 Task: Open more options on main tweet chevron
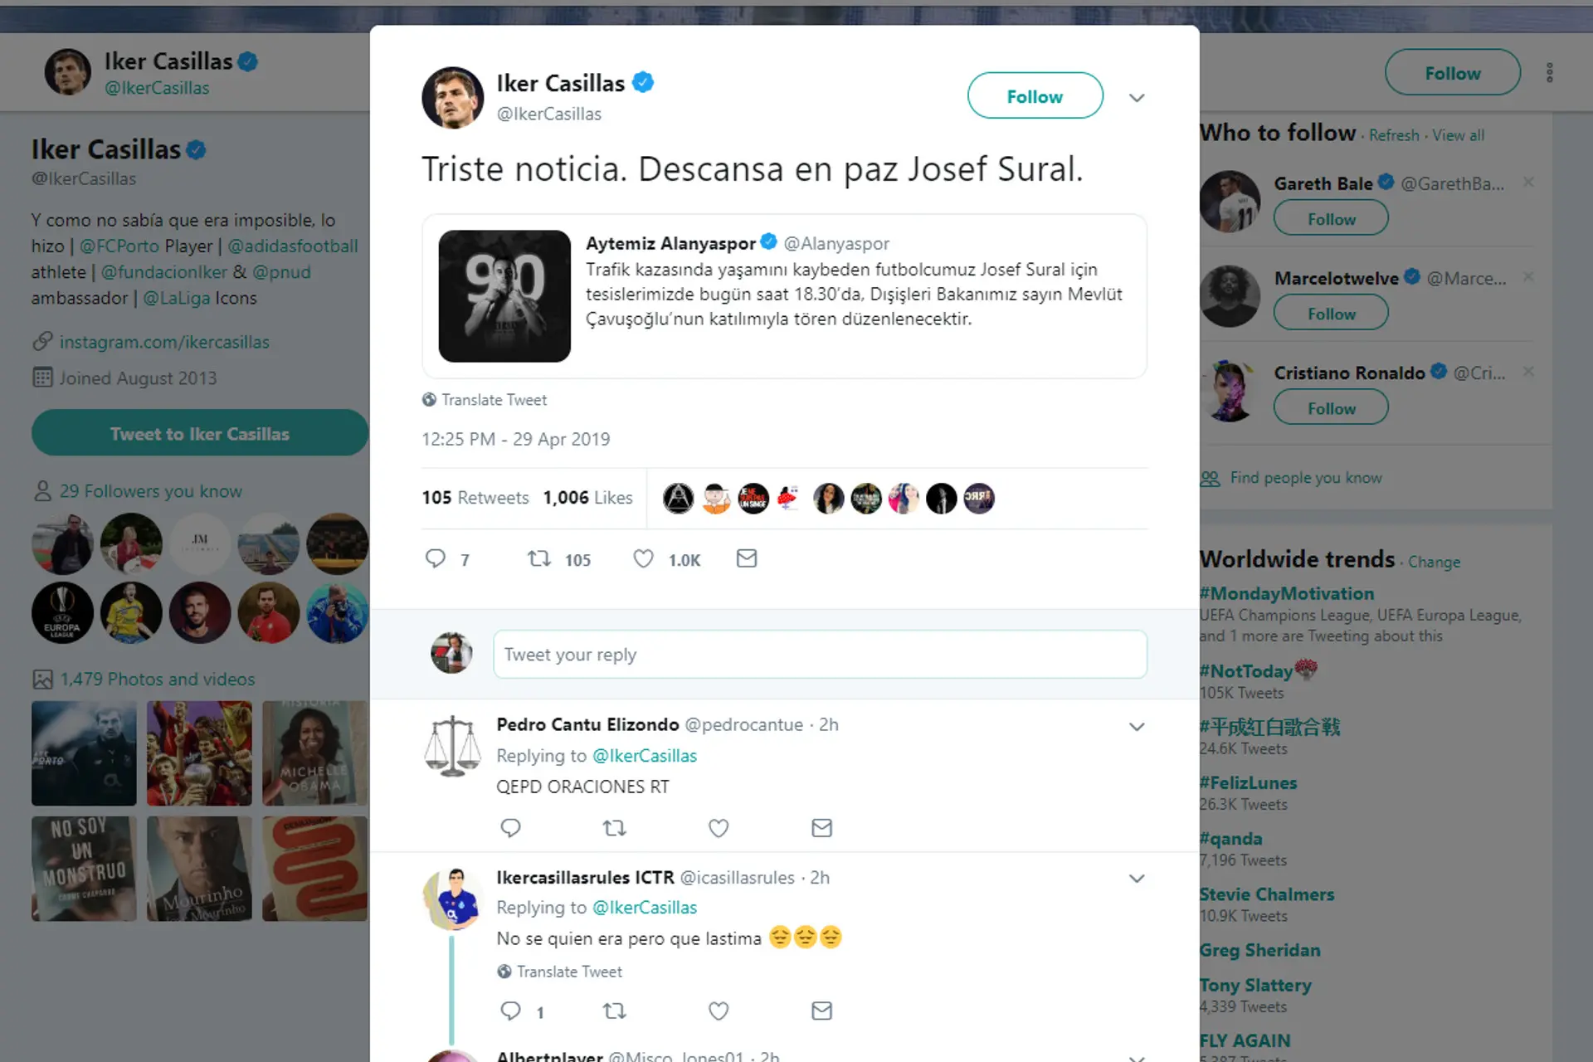click(x=1137, y=98)
